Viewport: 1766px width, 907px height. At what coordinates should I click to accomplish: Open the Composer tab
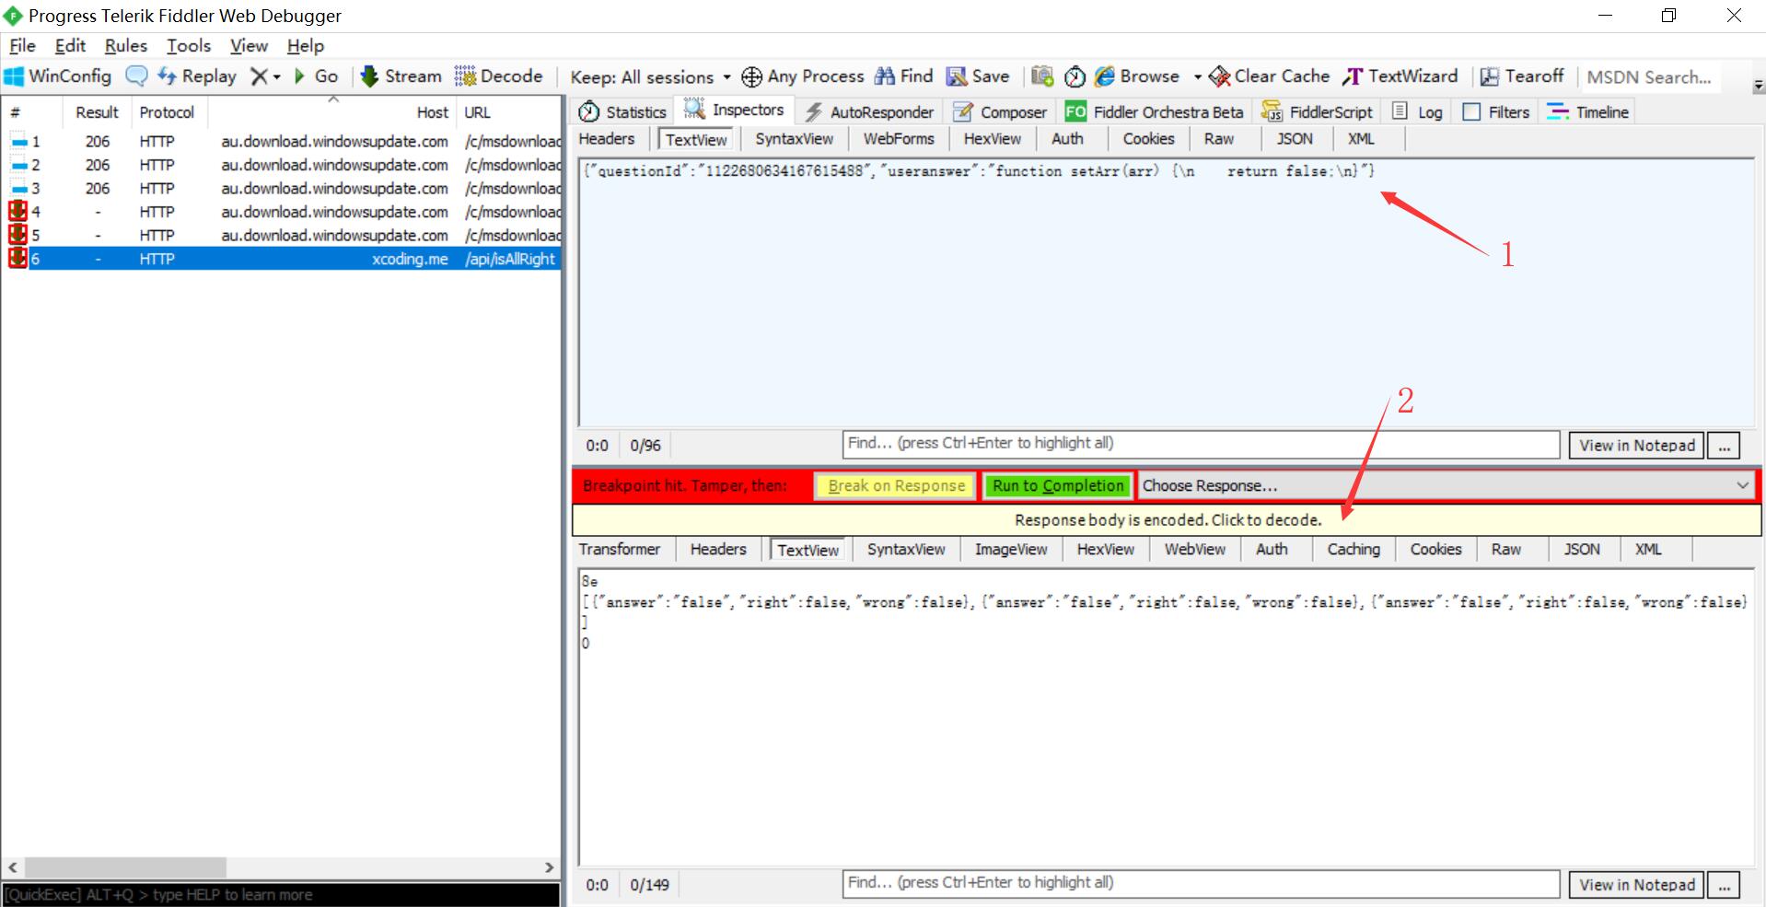coord(1000,111)
